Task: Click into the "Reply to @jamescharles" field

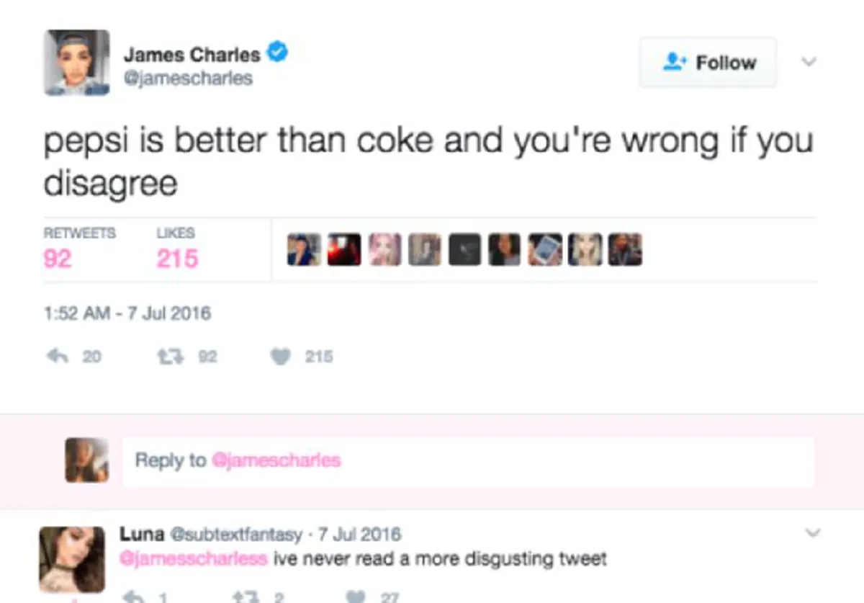Action: tap(468, 460)
